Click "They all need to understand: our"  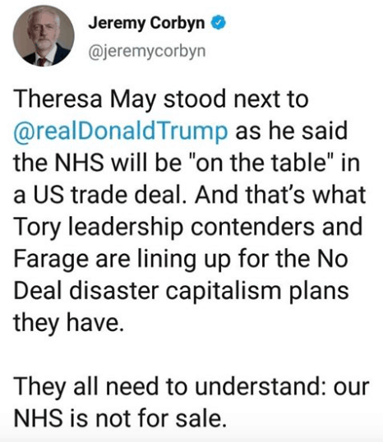(x=191, y=387)
